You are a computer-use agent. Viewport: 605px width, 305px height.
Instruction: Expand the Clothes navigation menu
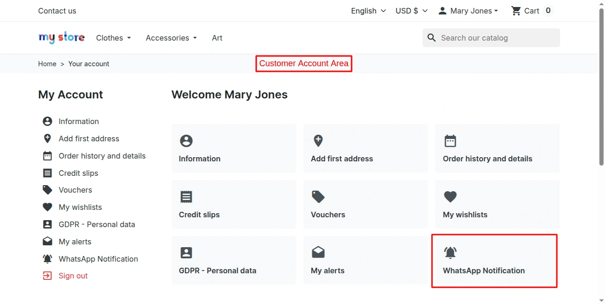[x=113, y=38]
